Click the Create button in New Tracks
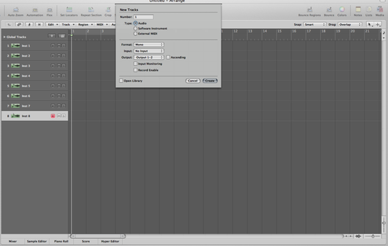Image resolution: width=388 pixels, height=246 pixels. click(x=210, y=80)
